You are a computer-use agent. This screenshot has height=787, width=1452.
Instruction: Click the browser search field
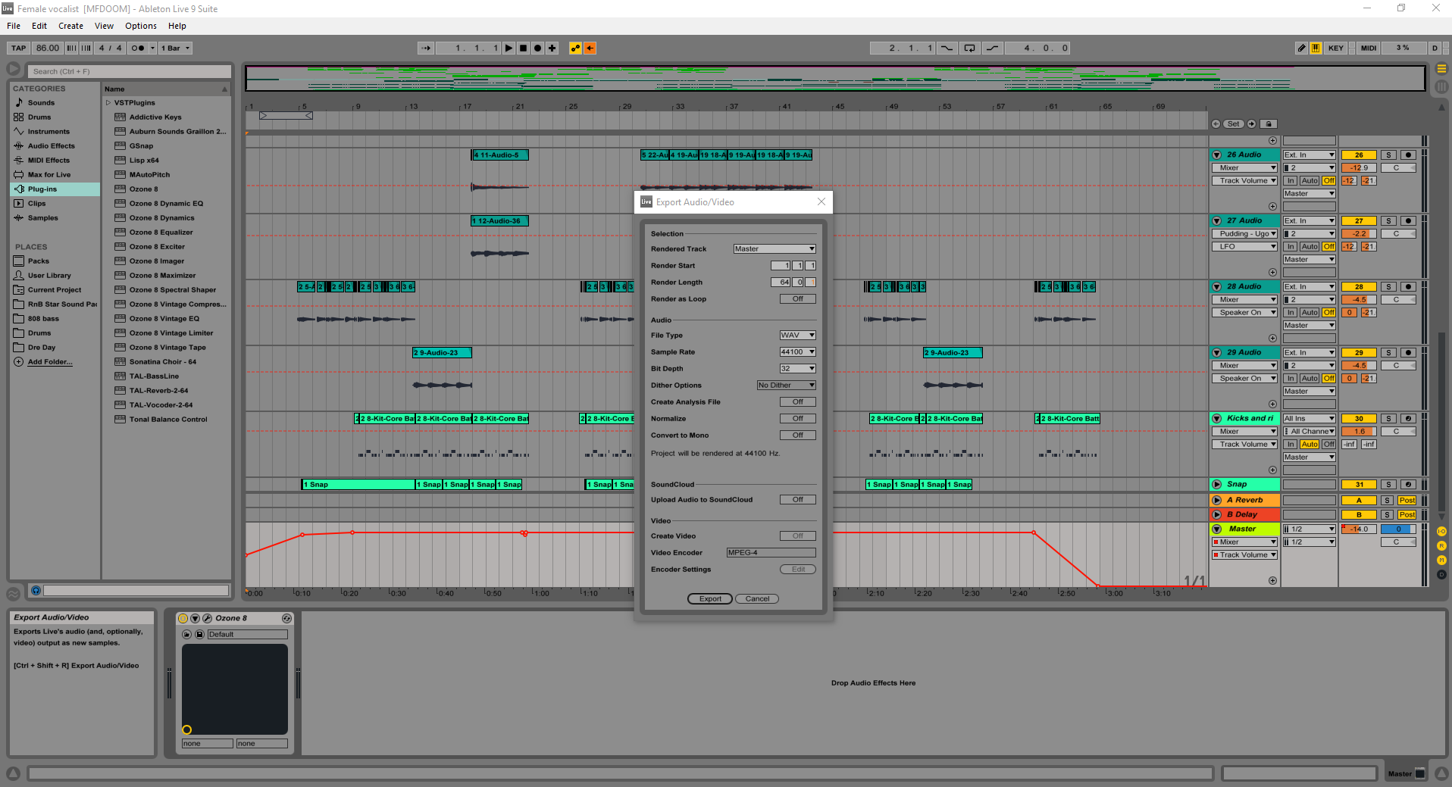[x=130, y=71]
